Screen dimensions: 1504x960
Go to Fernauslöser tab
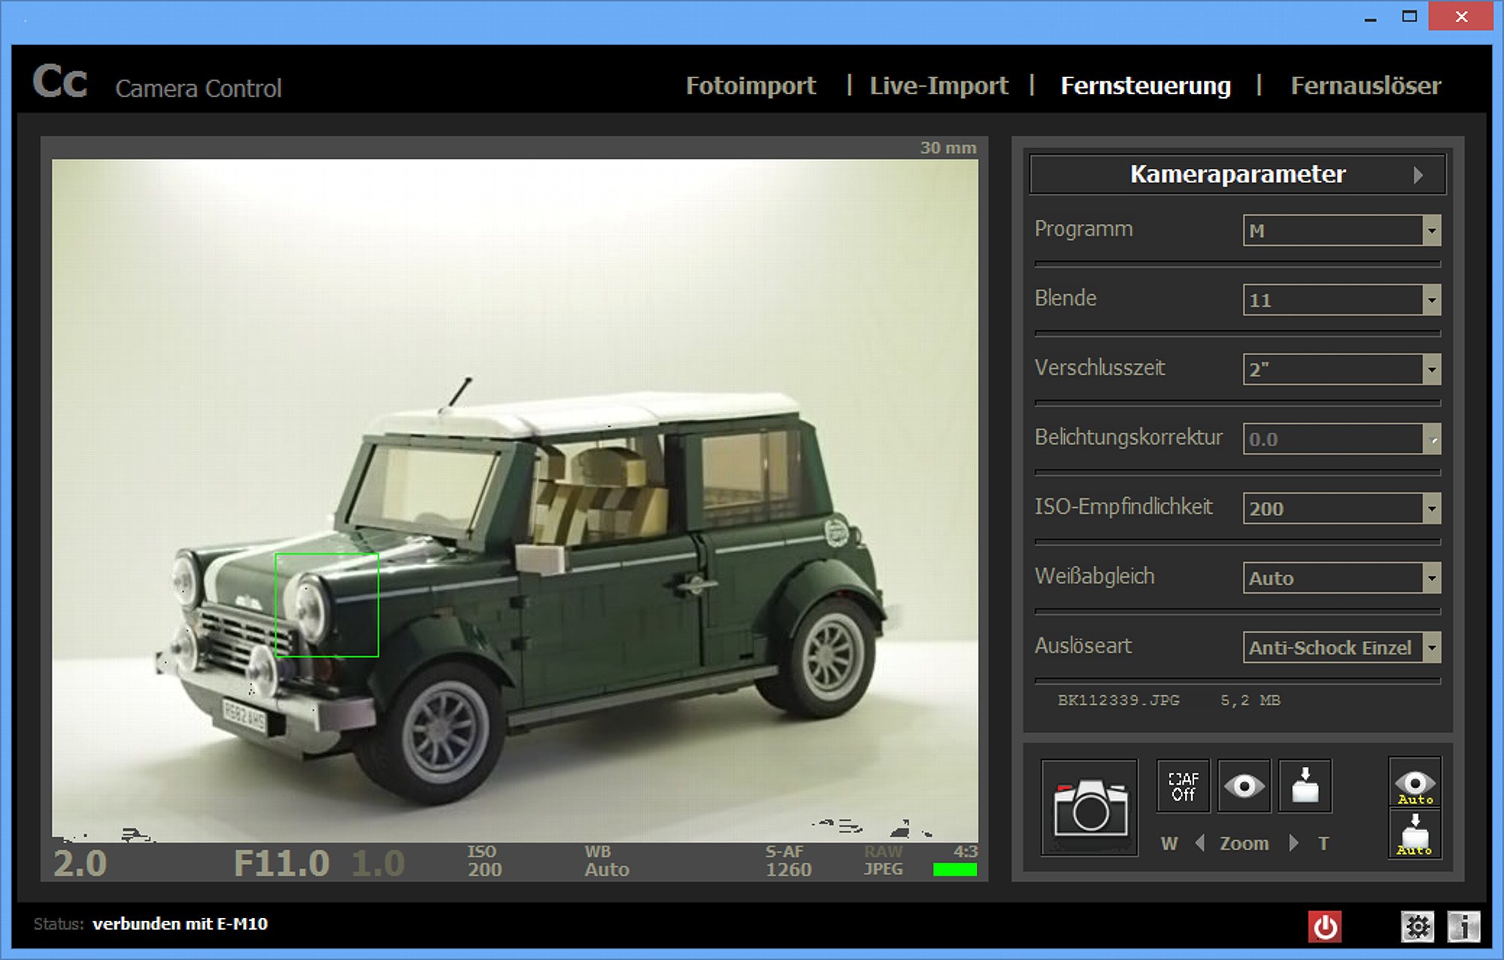1366,86
